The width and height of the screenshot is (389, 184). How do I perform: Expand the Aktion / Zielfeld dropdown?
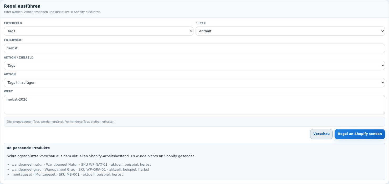pyautogui.click(x=194, y=65)
